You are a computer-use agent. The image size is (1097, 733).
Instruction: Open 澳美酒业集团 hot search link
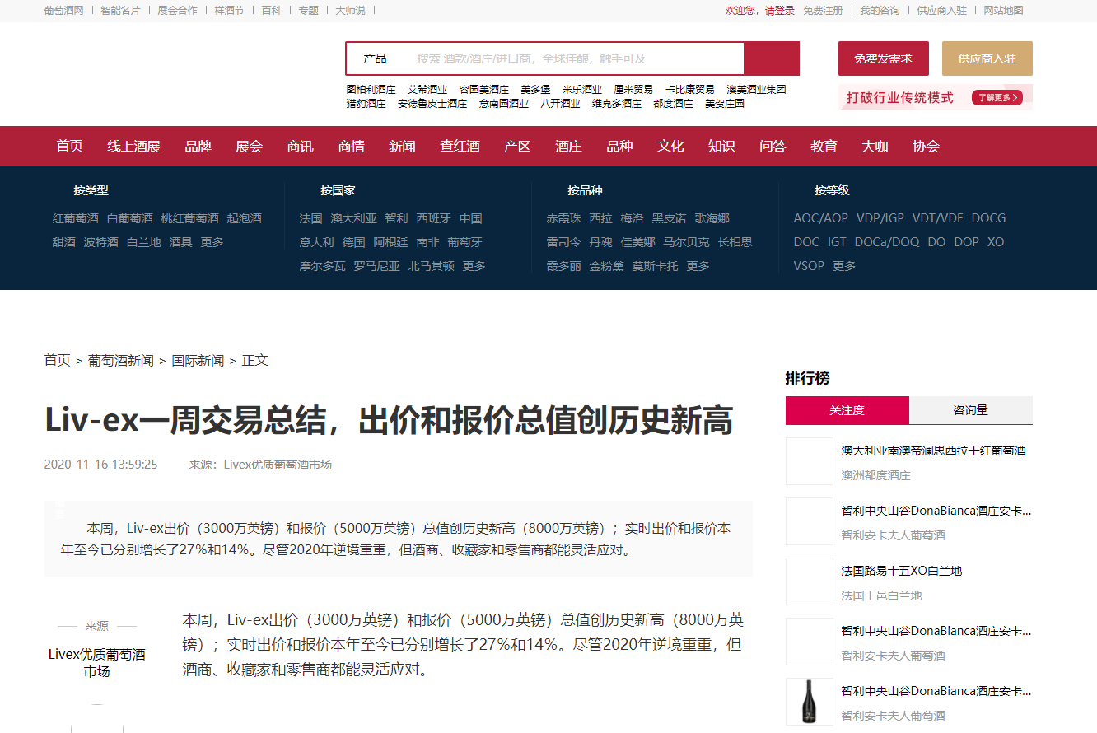[x=756, y=90]
